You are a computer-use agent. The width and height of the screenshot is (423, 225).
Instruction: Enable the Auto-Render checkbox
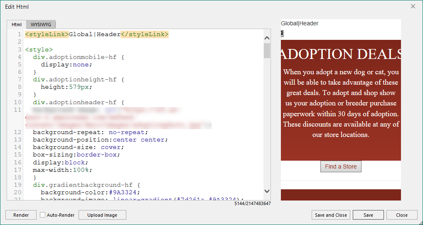click(43, 215)
